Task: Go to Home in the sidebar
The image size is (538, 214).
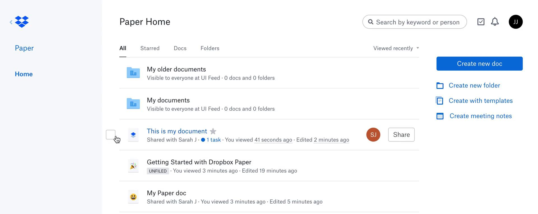Action: 24,74
